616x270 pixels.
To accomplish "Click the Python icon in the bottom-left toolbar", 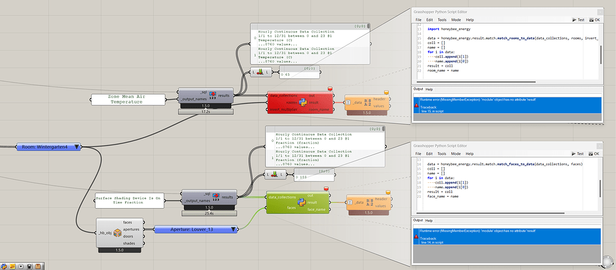I will 4,265.
